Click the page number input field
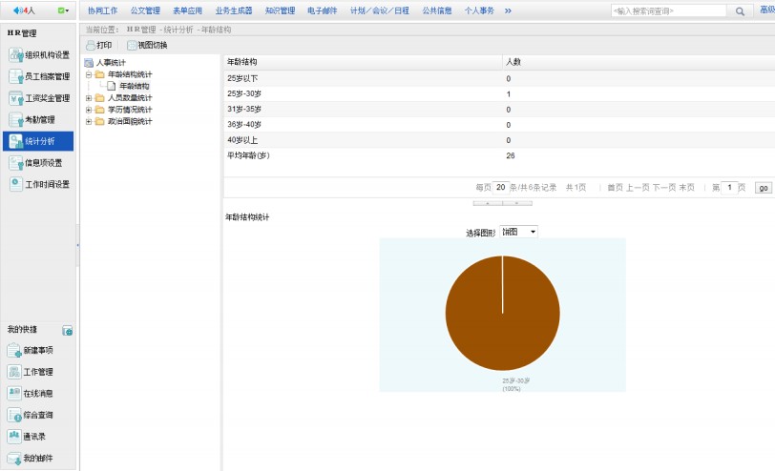This screenshot has height=471, width=775. [x=729, y=188]
